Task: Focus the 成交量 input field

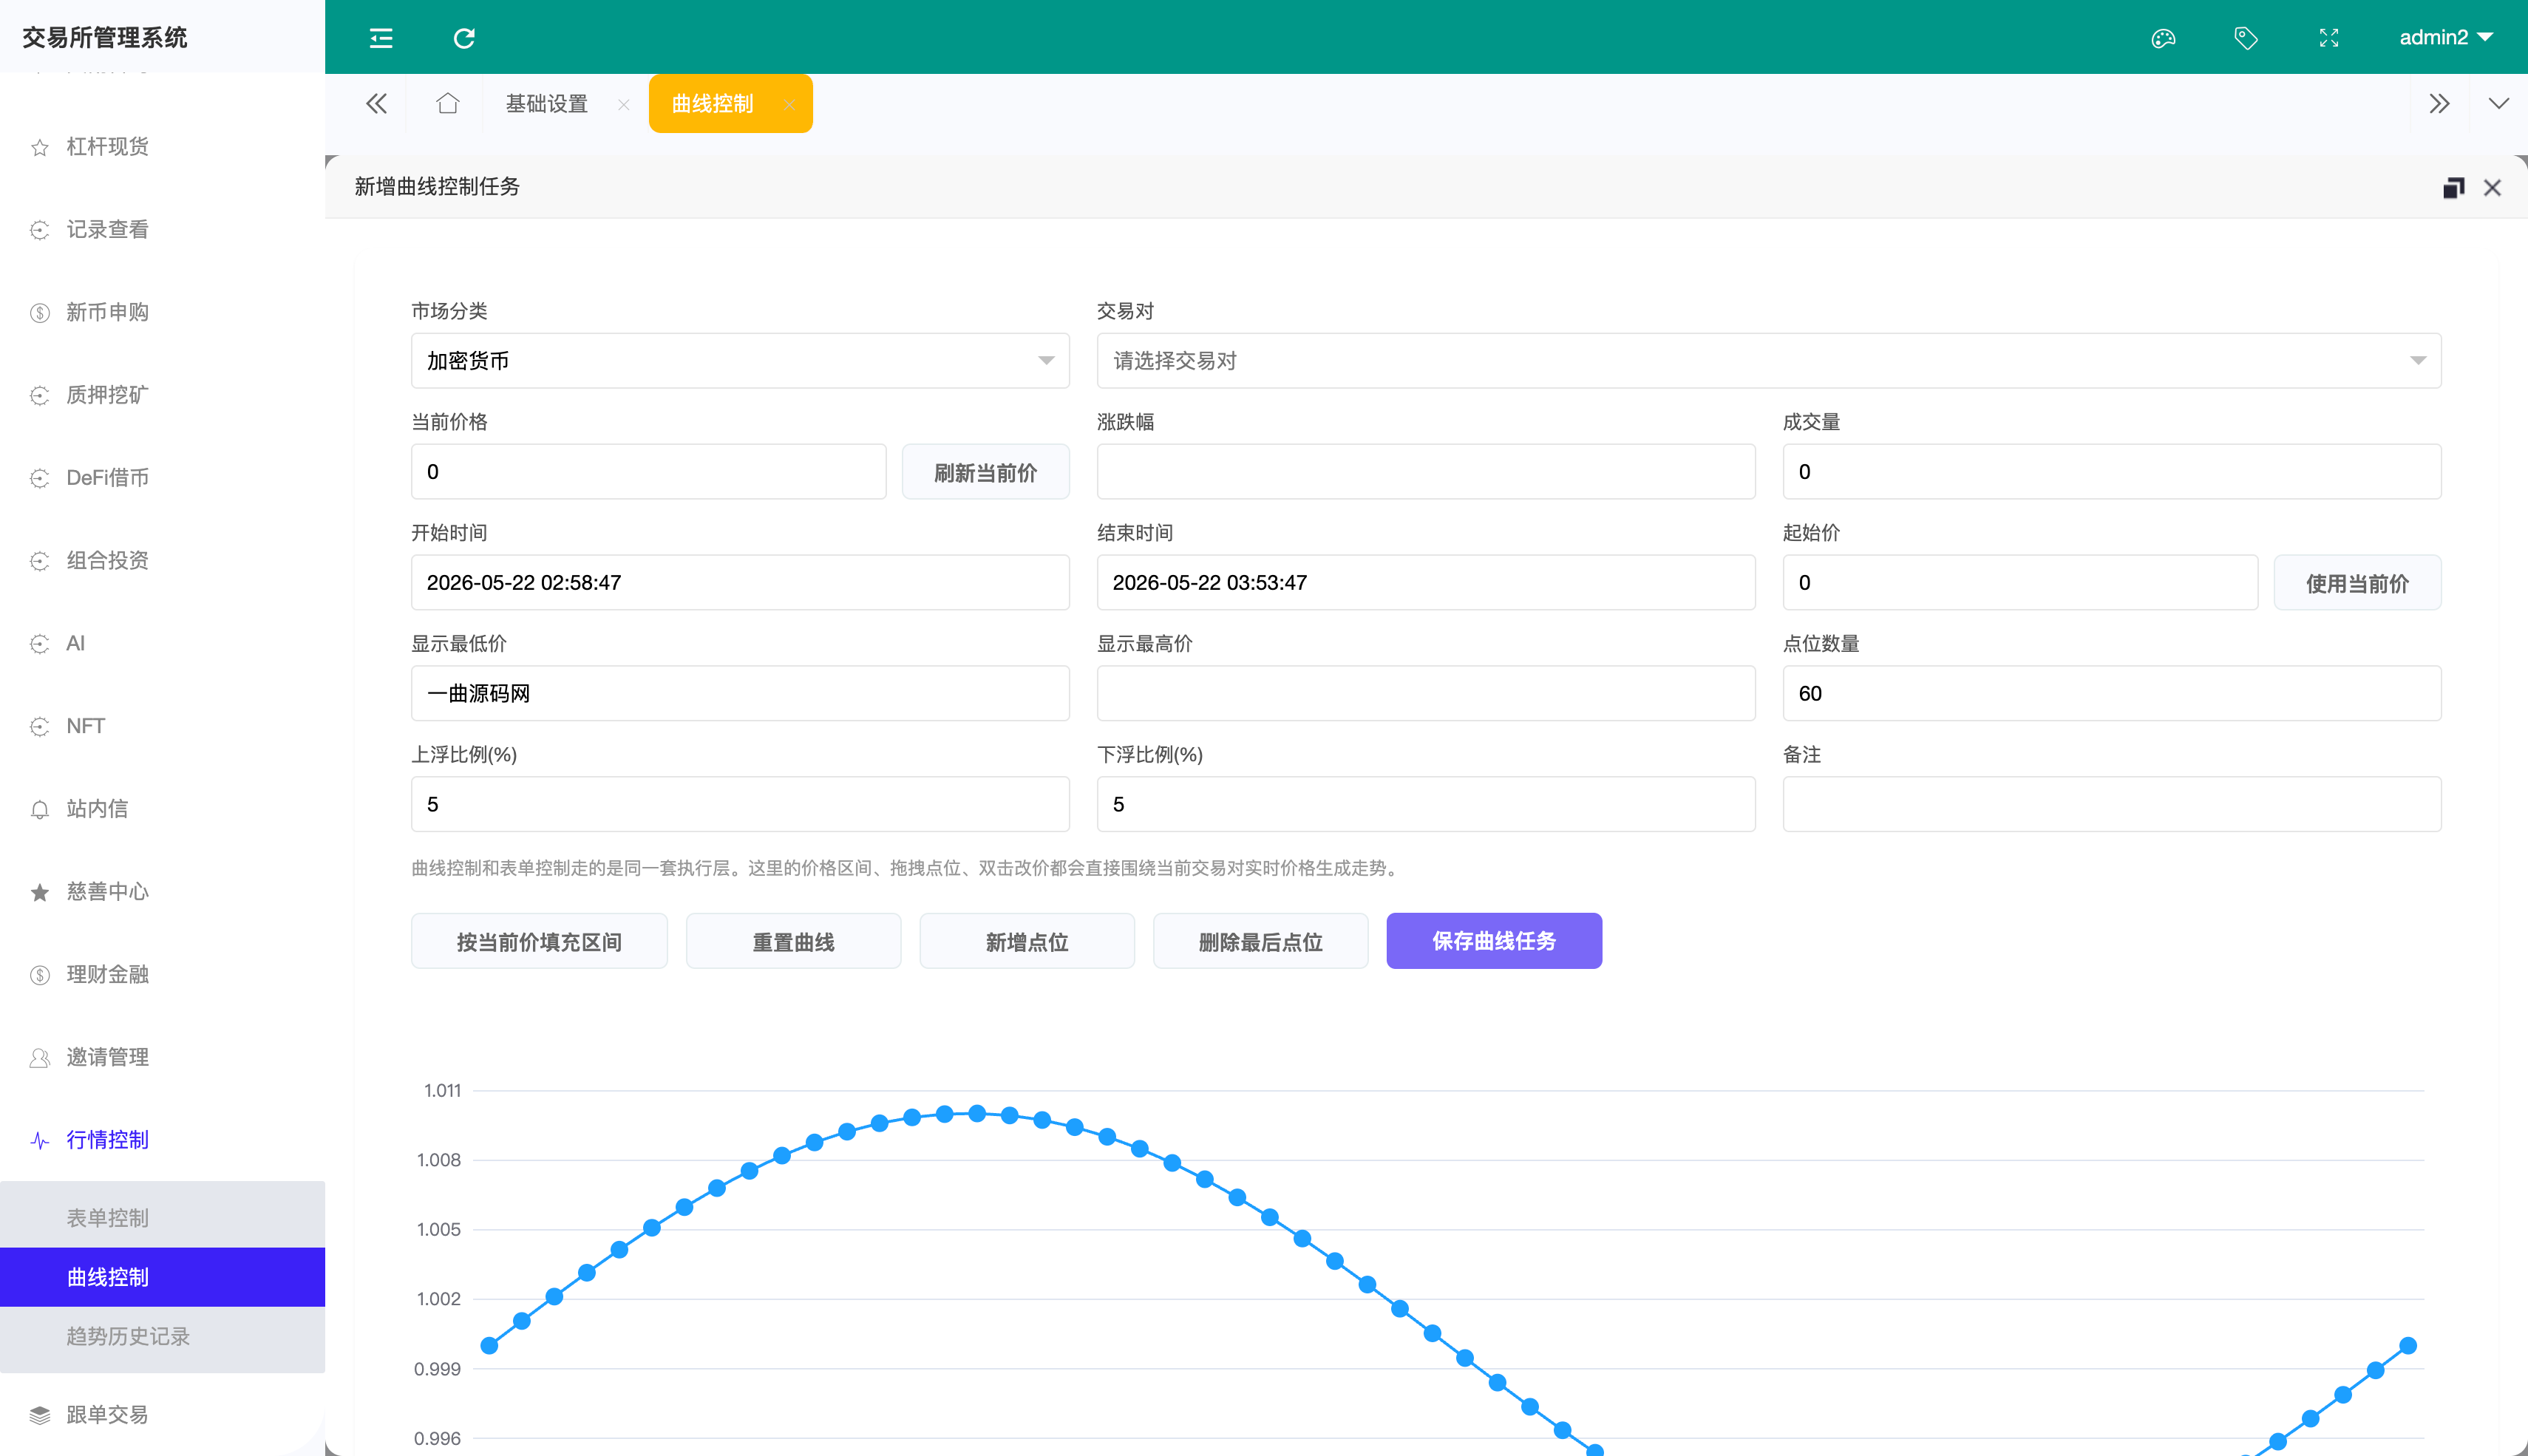Action: click(2111, 471)
